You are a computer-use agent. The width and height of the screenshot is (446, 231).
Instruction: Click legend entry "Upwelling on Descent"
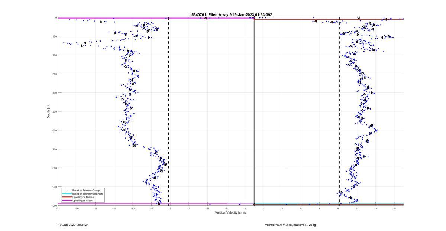84,197
